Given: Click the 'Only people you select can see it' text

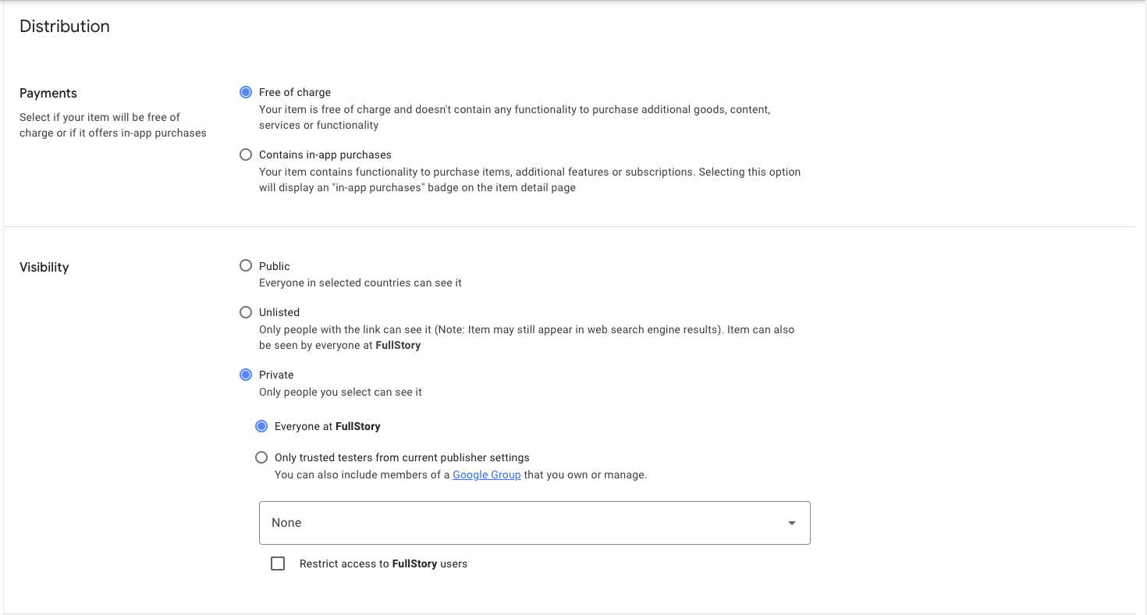Looking at the screenshot, I should click(340, 392).
